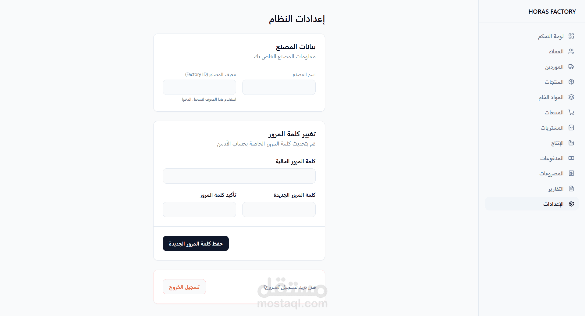Image resolution: width=585 pixels, height=316 pixels.
Task: Focus the اسم المصنع input field
Action: (x=279, y=87)
